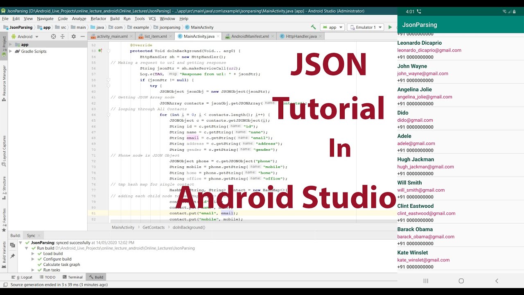Image resolution: width=524 pixels, height=295 pixels.
Task: Expand the Load build node
Action: click(33, 254)
